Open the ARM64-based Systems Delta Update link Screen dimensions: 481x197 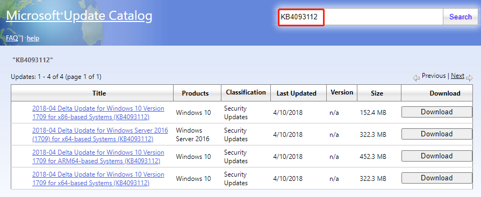tap(98, 157)
